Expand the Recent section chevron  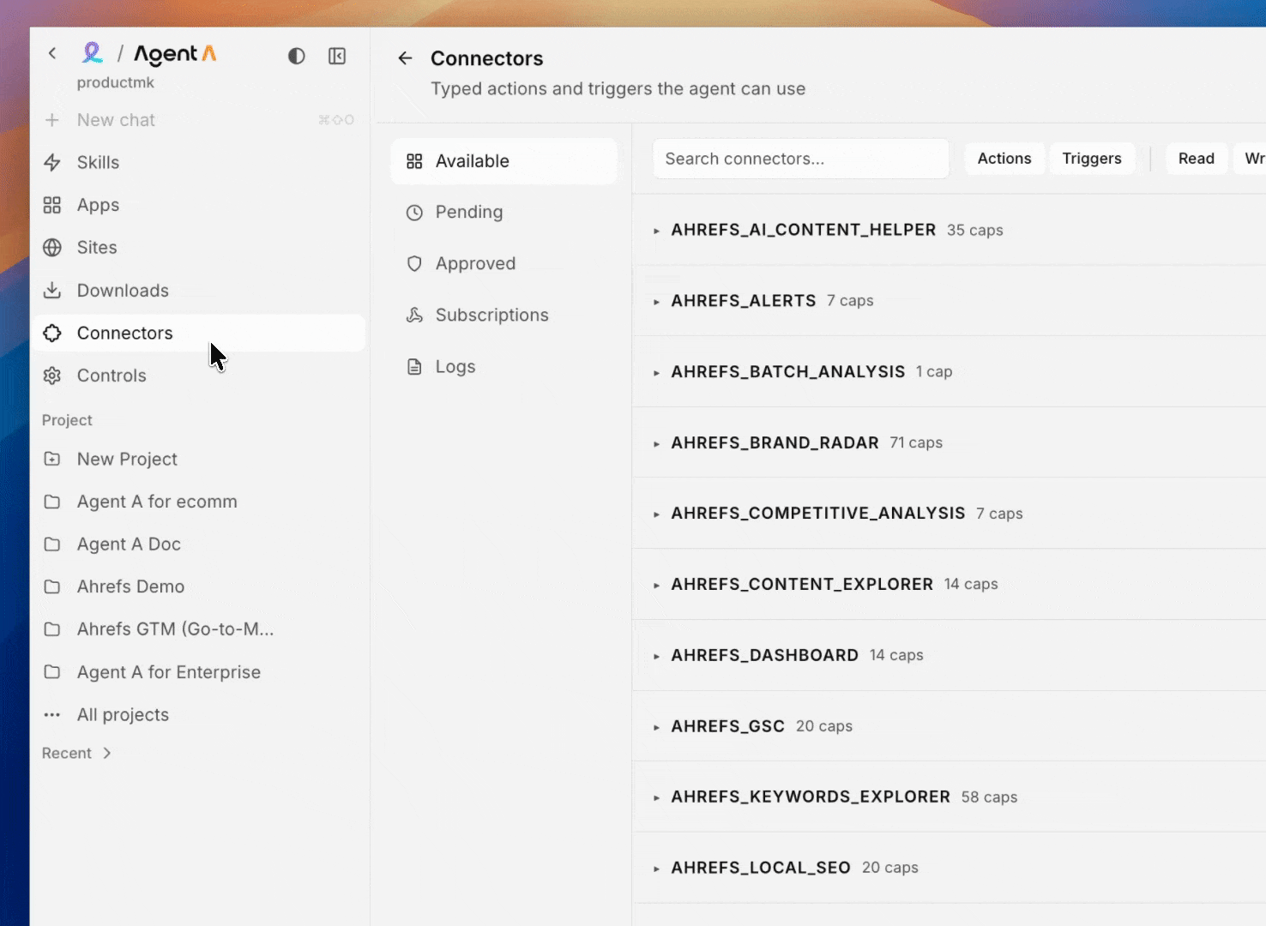pyautogui.click(x=107, y=753)
